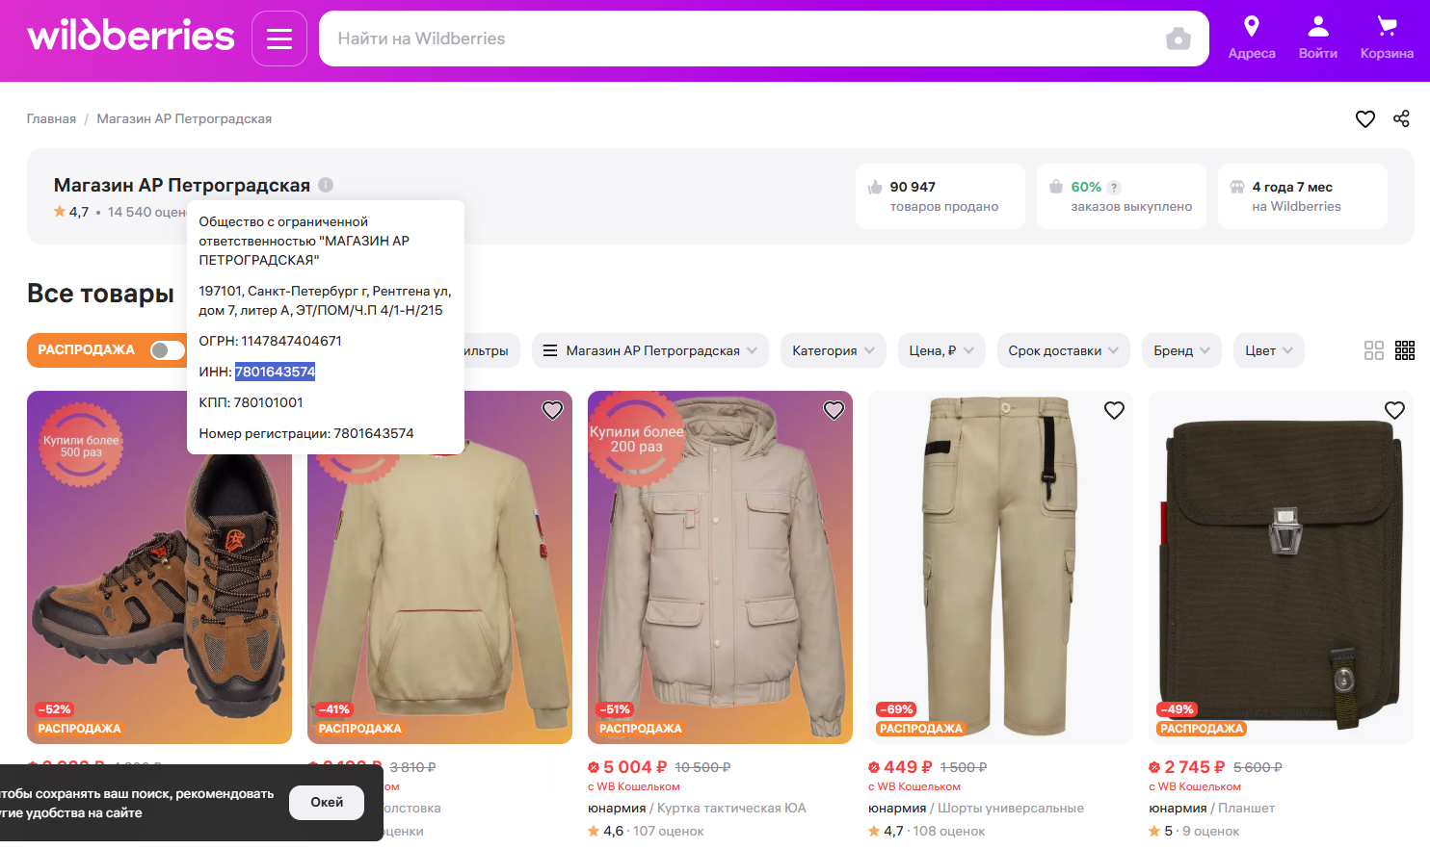Click the 449 ₽ shorts price

click(x=908, y=767)
